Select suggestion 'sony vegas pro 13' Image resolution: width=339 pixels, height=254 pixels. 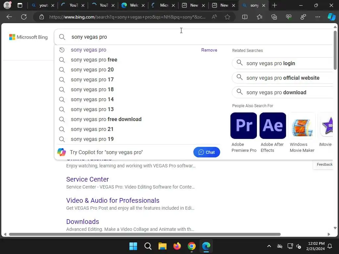tap(137, 109)
